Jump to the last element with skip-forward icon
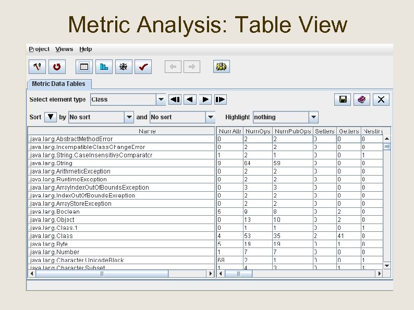This screenshot has height=310, width=414. [x=220, y=100]
